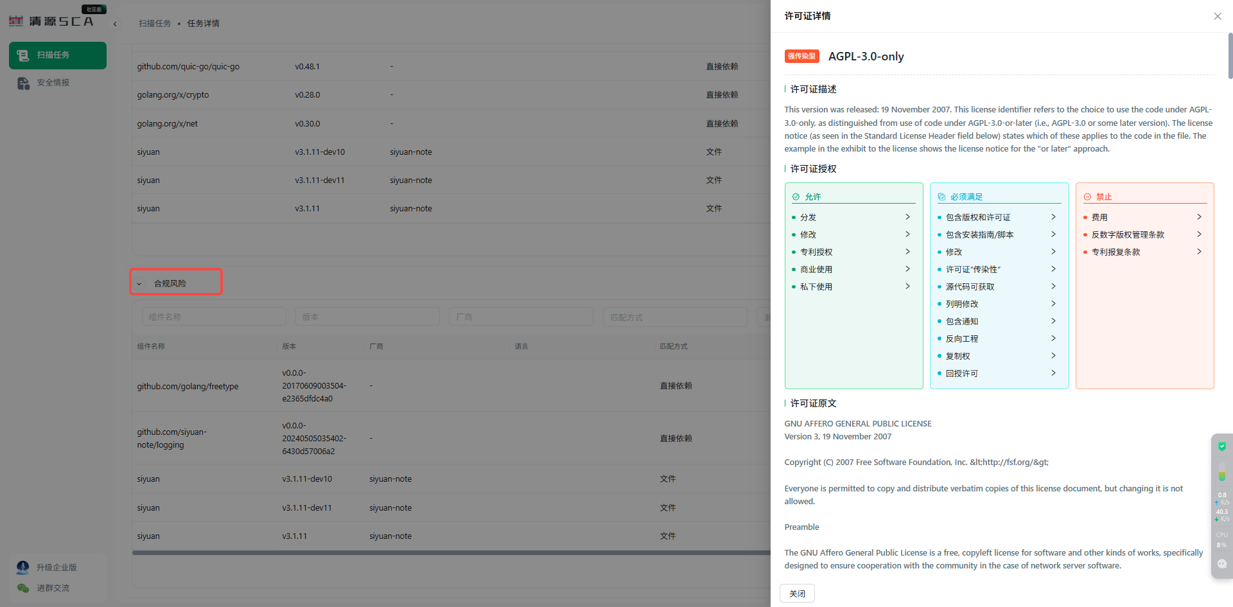
Task: Collapse the sidebar with the left arrow
Action: pos(115,24)
